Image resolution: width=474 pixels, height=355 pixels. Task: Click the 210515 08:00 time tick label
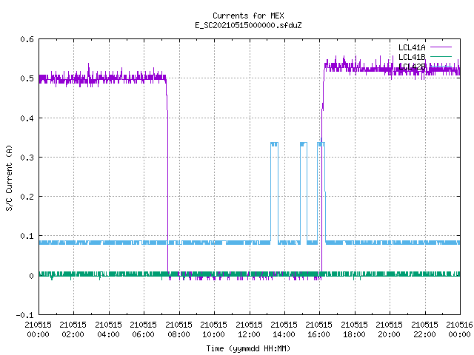coord(178,330)
